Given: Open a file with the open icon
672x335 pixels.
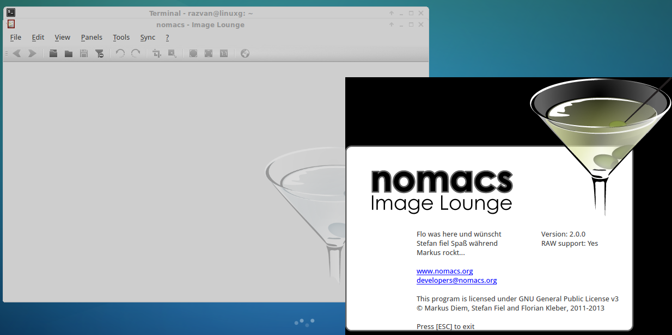Looking at the screenshot, I should (x=53, y=53).
